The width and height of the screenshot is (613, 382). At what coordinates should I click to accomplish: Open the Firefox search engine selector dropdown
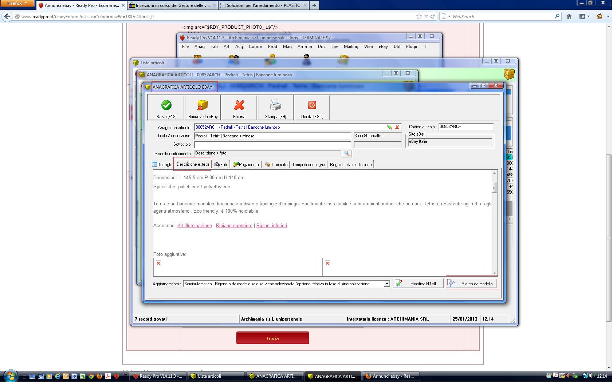click(x=446, y=16)
